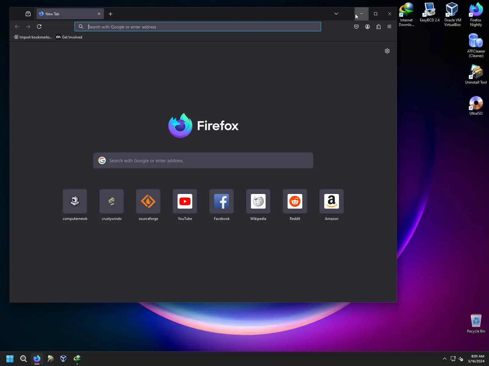
Task: Open the taskbar clock and date
Action: click(x=476, y=359)
